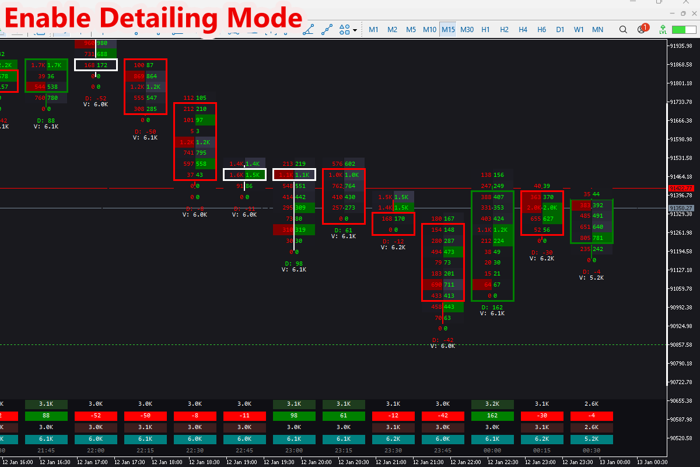
Task: Select the trend angle drawing tool
Action: [308, 30]
